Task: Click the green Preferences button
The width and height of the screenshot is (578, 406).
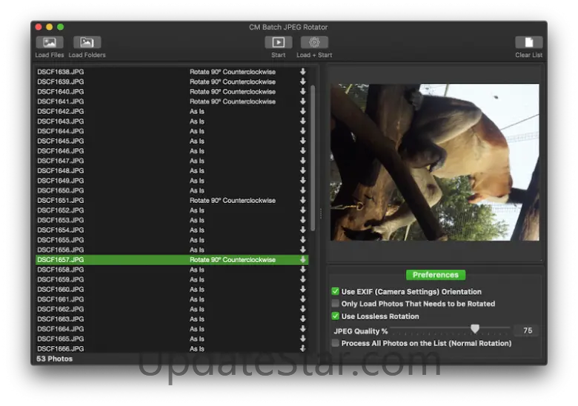Action: [435, 275]
